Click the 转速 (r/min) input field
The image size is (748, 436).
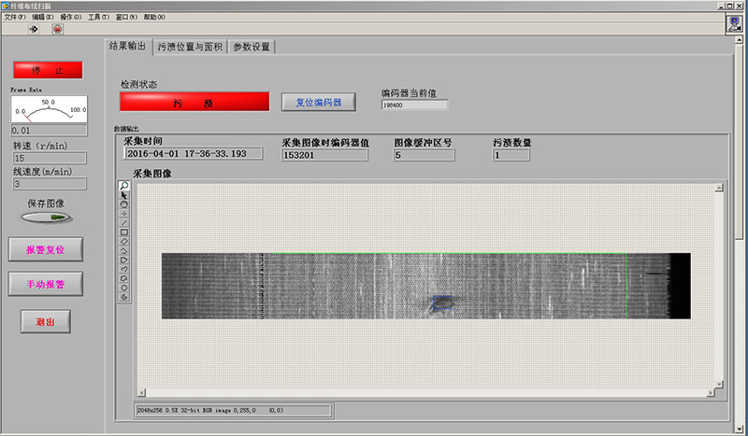coord(49,159)
